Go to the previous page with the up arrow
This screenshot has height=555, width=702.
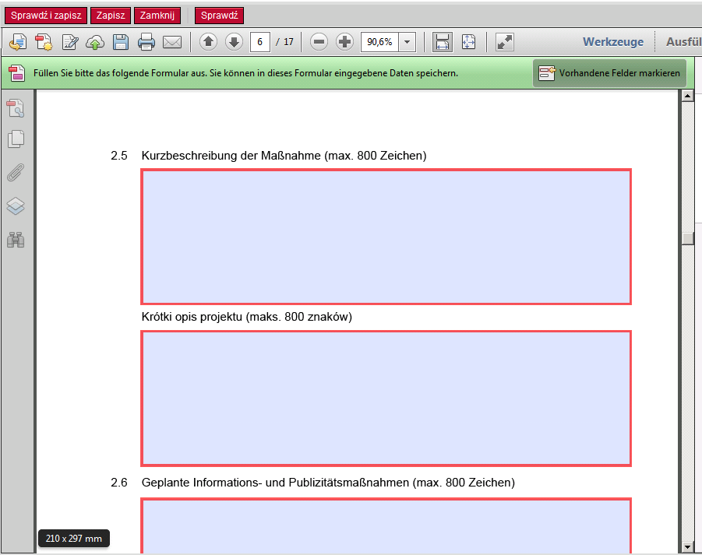pos(208,42)
